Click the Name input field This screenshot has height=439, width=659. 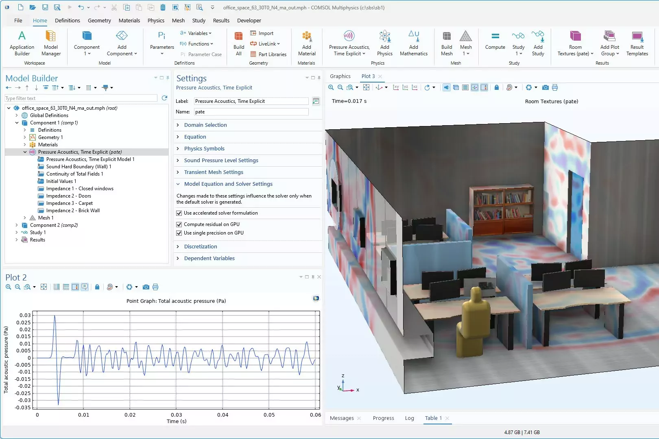click(251, 112)
